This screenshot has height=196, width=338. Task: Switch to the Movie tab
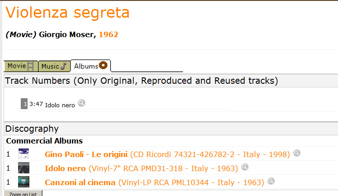pyautogui.click(x=21, y=66)
